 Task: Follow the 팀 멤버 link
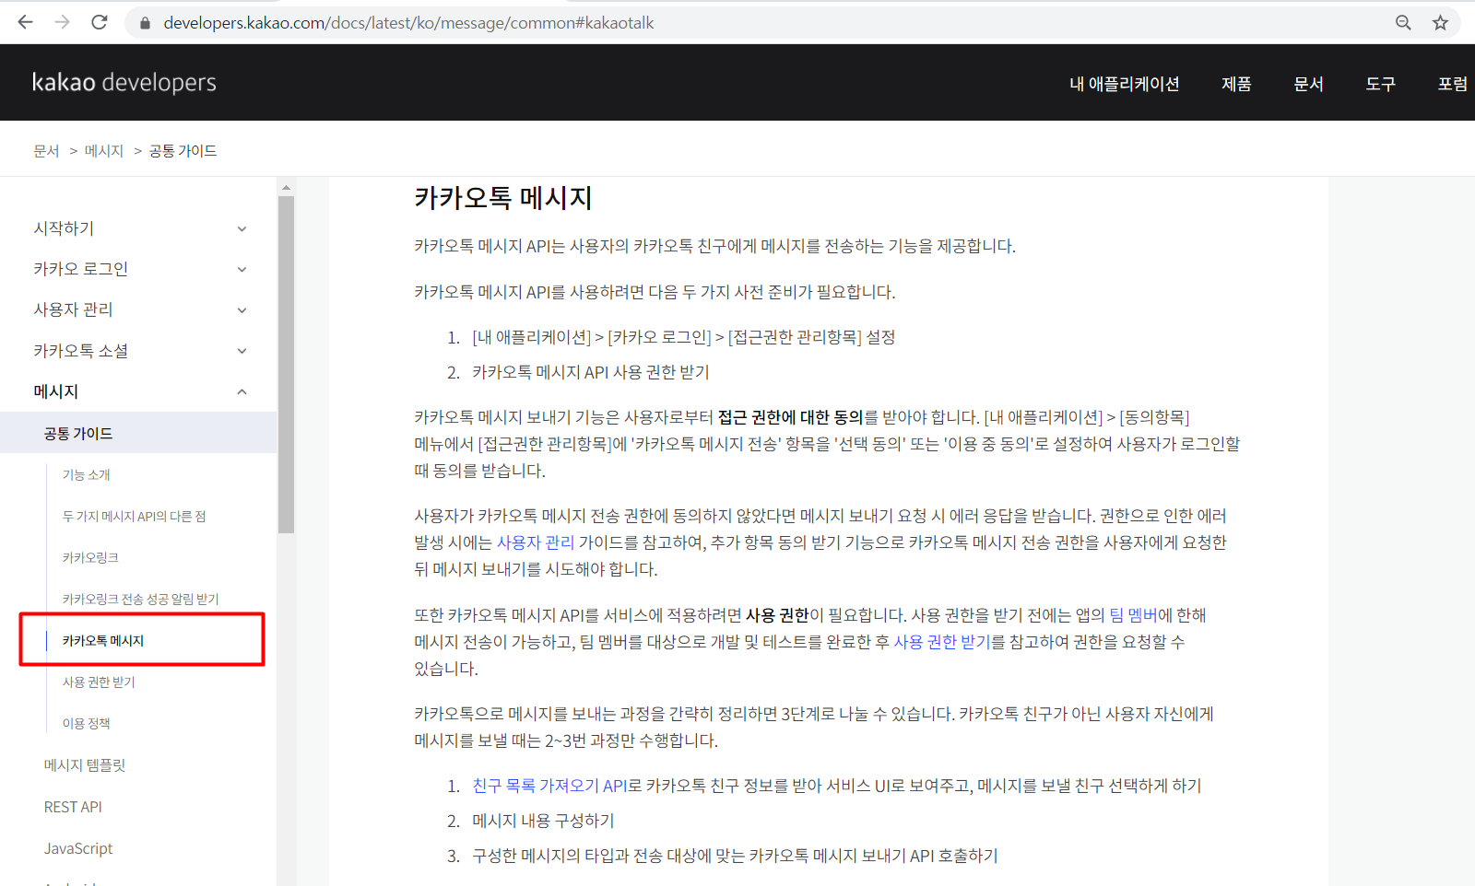point(1133,615)
